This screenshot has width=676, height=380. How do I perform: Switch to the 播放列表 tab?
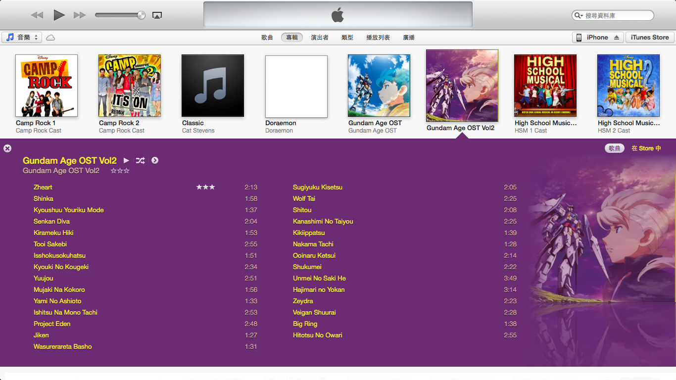[378, 38]
